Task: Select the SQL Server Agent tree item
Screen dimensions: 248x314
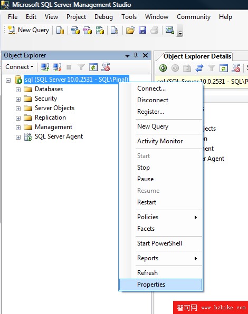Action: click(x=59, y=136)
